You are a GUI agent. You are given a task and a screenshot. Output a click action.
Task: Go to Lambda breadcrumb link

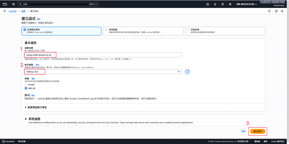[12, 11]
